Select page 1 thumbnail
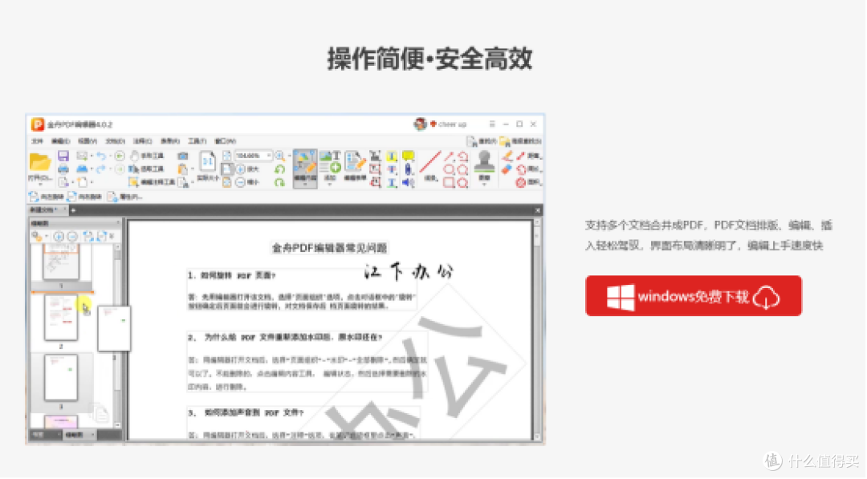 click(x=61, y=262)
